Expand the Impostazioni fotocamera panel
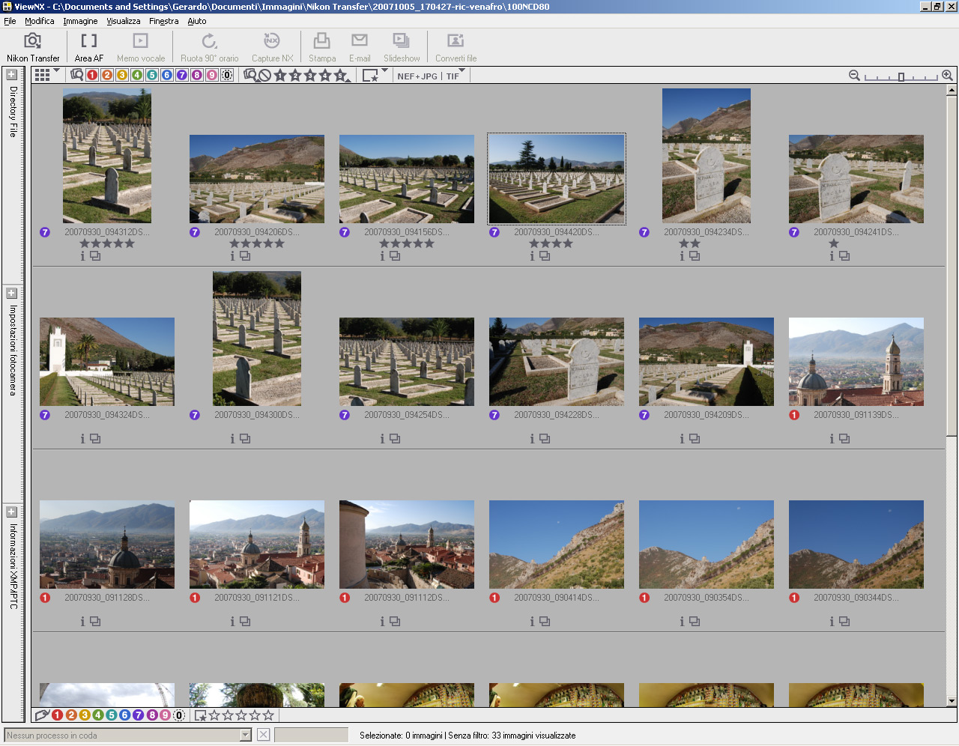 point(12,294)
